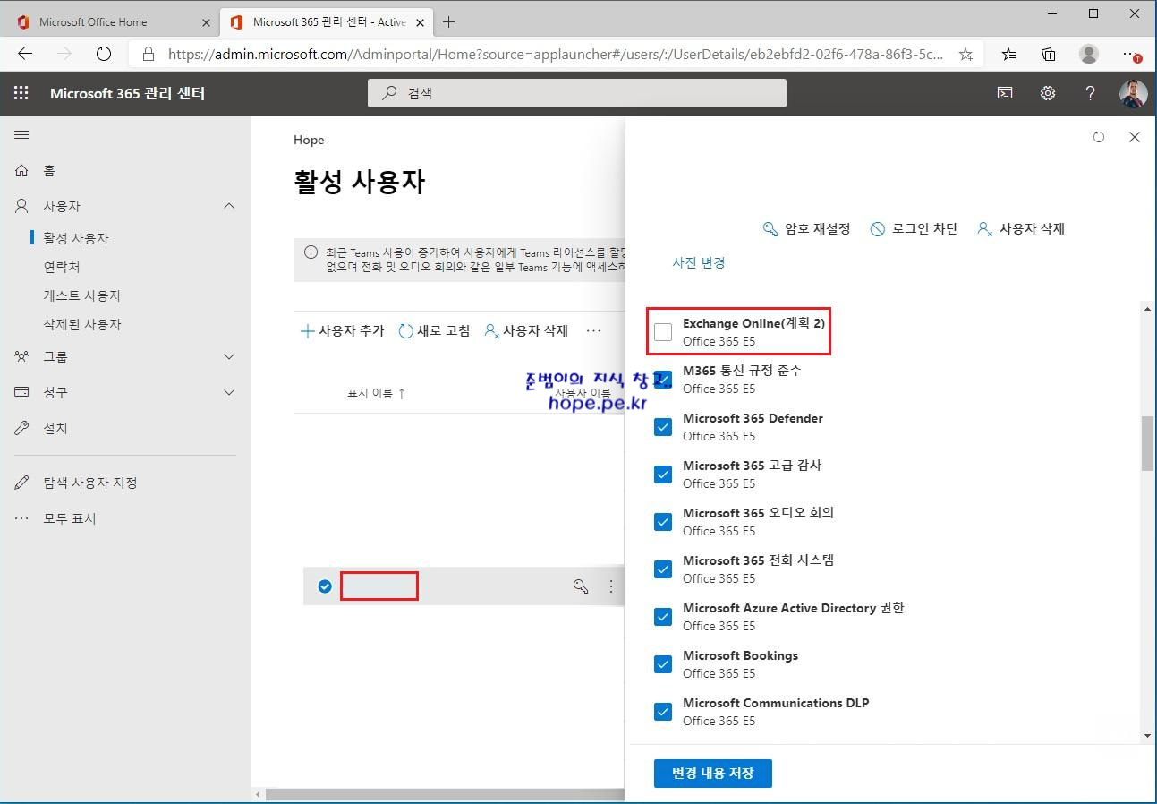Screen dimensions: 1157x804
Task: Click 사용자 삭제 in list toolbar
Action: tap(526, 330)
